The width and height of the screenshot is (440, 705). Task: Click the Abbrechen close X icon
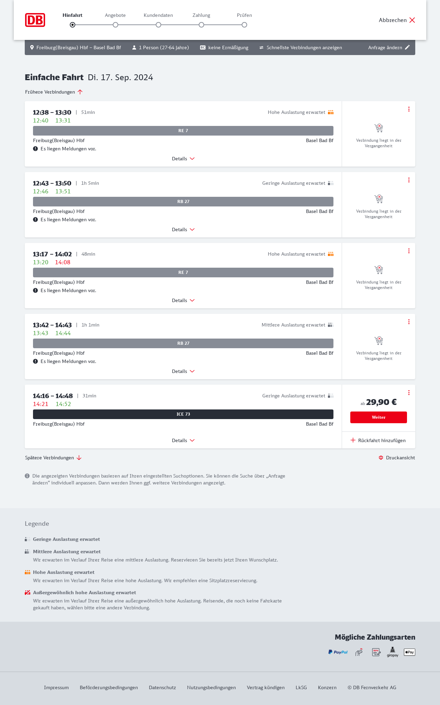click(x=412, y=20)
